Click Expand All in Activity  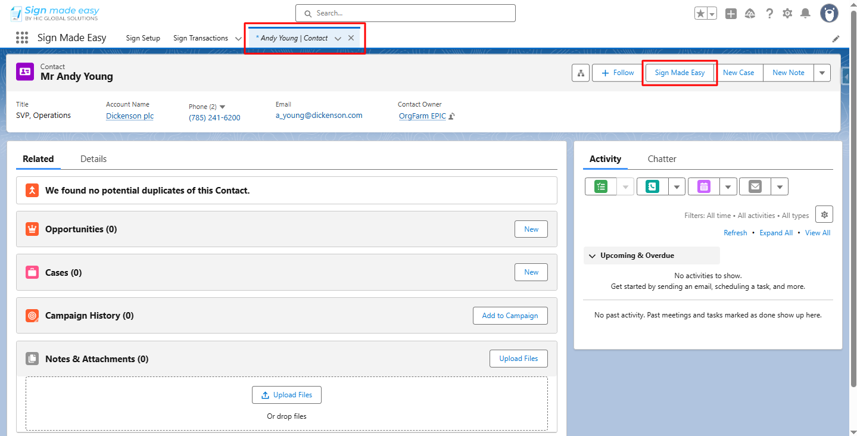coord(776,233)
